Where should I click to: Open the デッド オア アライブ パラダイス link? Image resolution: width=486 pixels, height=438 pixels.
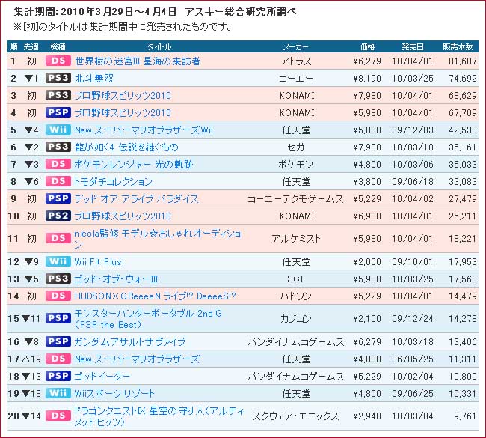click(136, 199)
